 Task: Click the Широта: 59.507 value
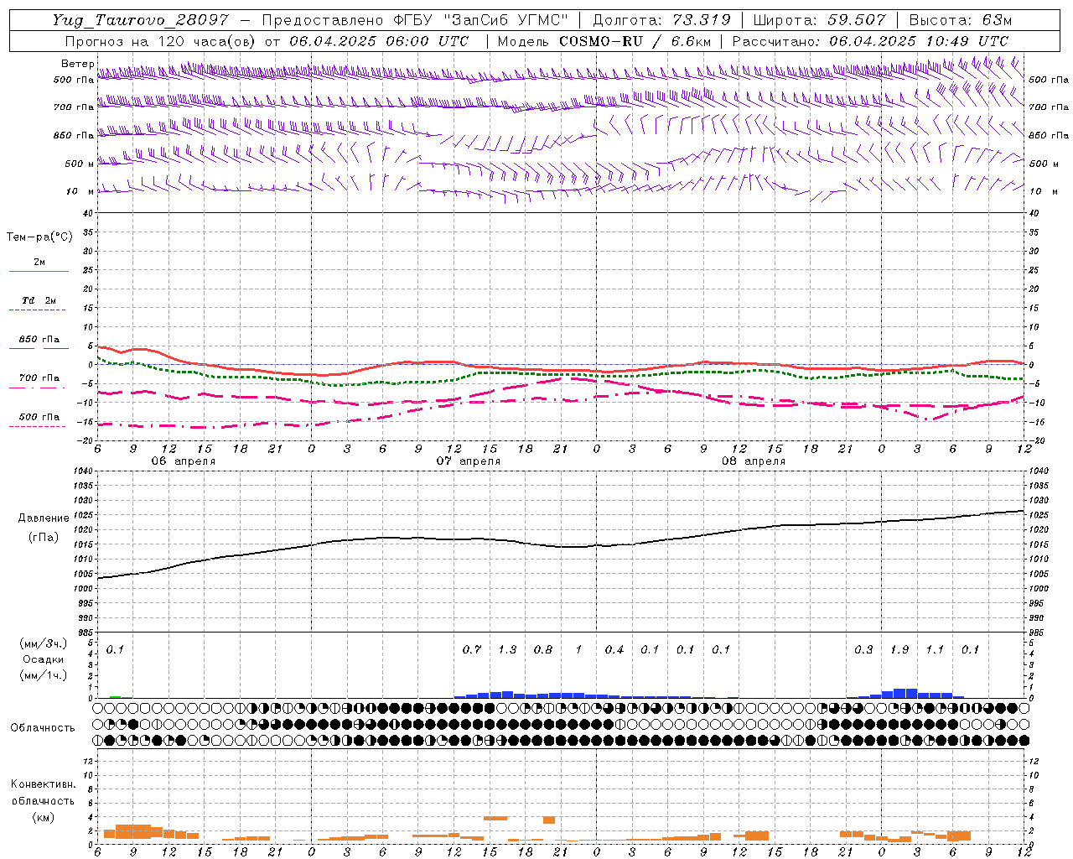819,20
